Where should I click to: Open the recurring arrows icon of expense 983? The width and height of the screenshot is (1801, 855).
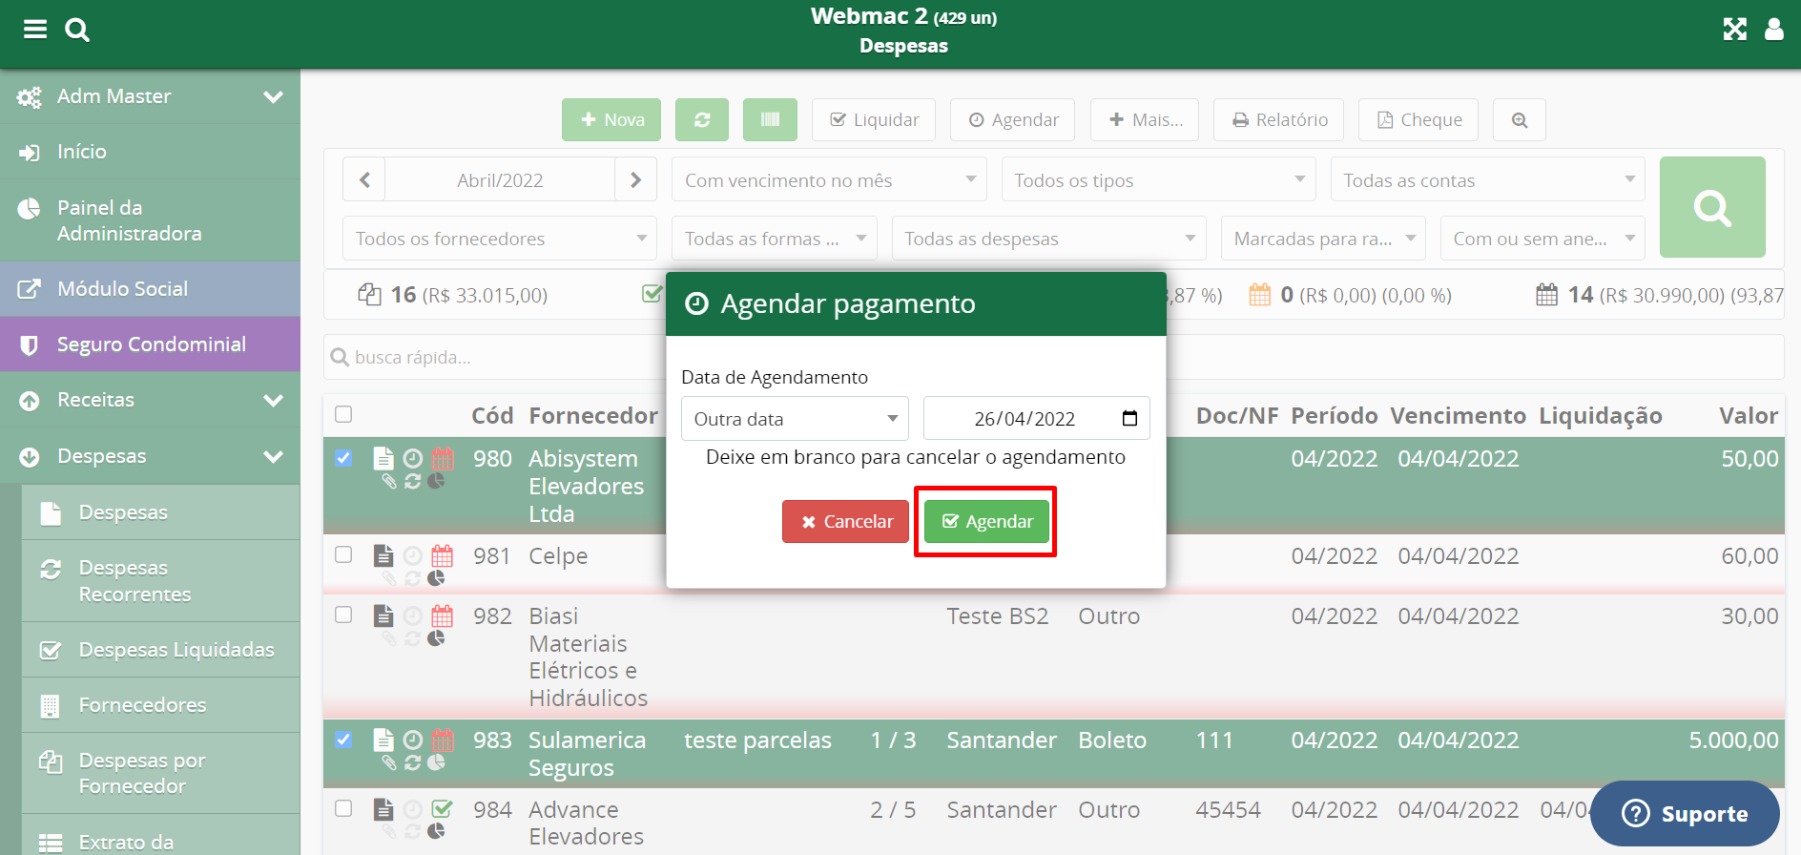click(x=413, y=762)
